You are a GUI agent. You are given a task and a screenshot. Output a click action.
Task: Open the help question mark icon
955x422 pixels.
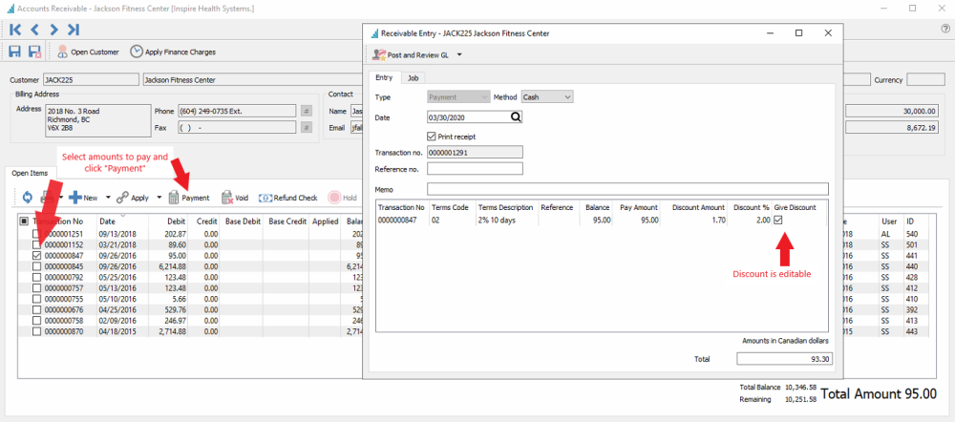click(x=945, y=30)
